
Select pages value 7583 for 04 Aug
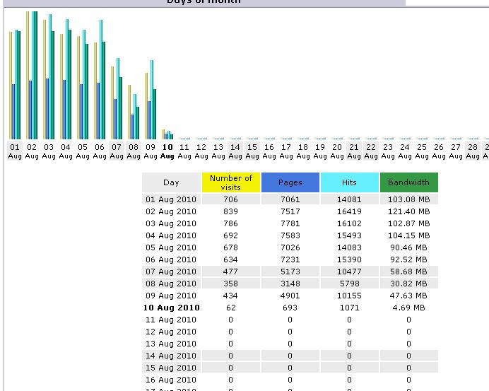[x=290, y=235]
